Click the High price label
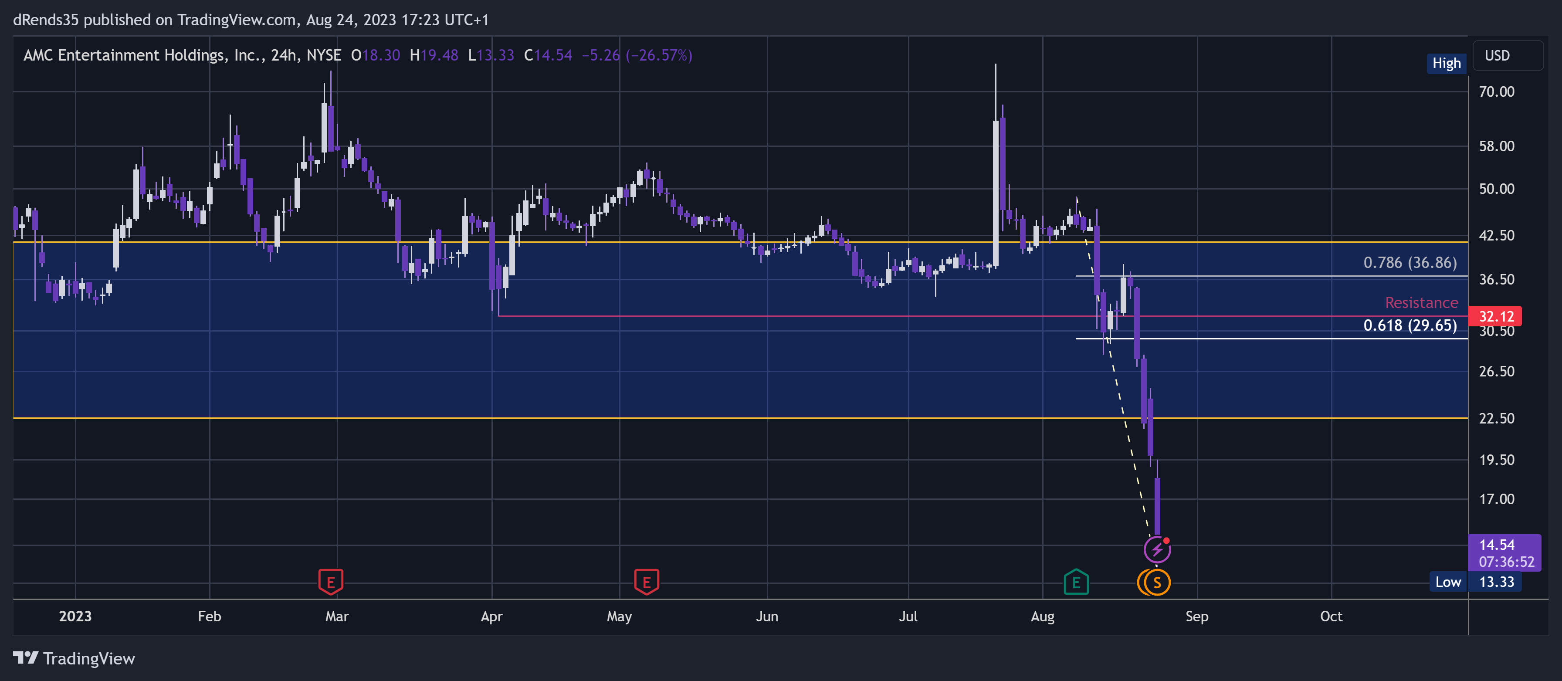Screen dimensions: 1562x681 click(1446, 63)
